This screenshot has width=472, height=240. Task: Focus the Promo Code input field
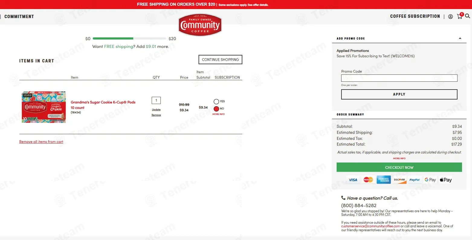pos(399,78)
